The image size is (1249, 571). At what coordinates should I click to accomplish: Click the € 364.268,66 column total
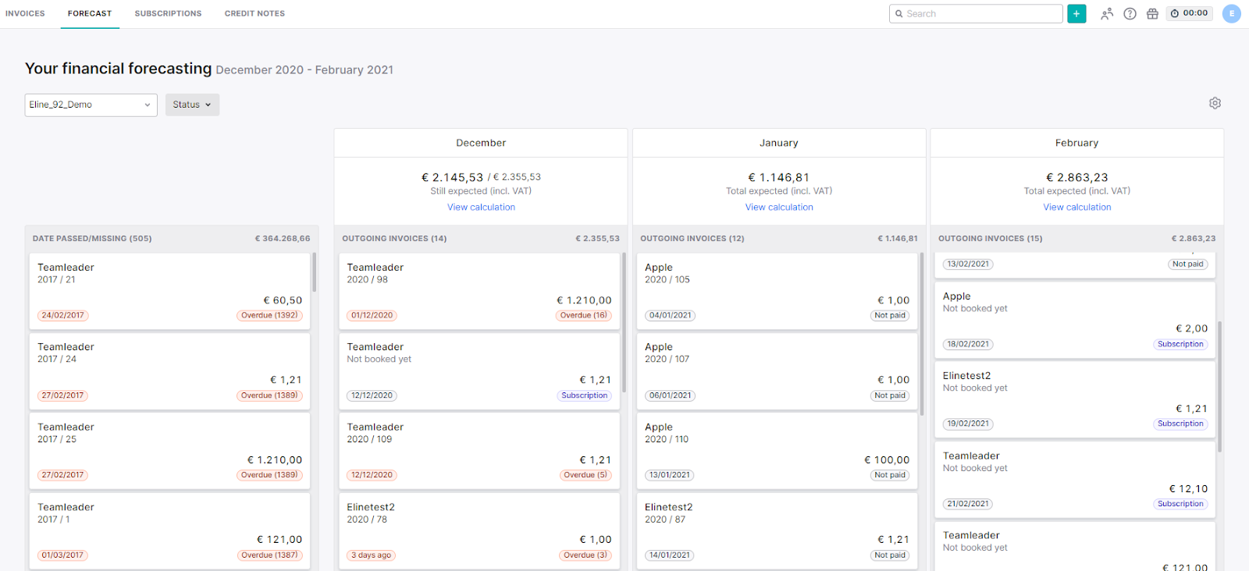point(283,239)
